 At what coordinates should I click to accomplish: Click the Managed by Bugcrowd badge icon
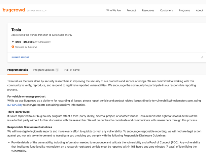point(13,47)
